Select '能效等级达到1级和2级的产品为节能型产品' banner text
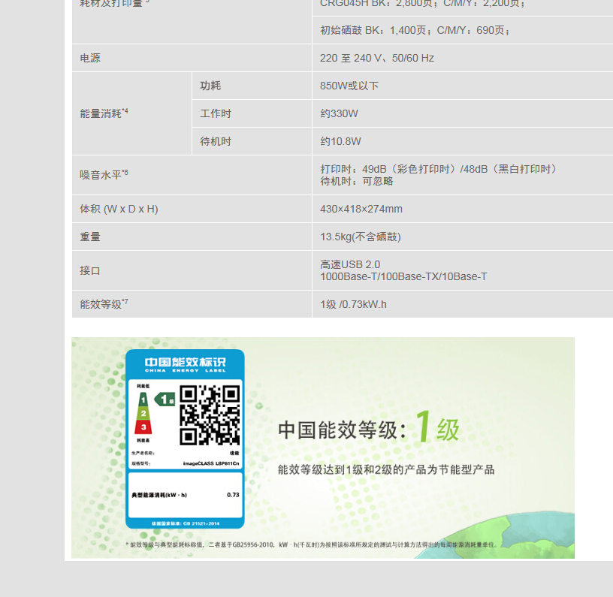 [x=386, y=469]
